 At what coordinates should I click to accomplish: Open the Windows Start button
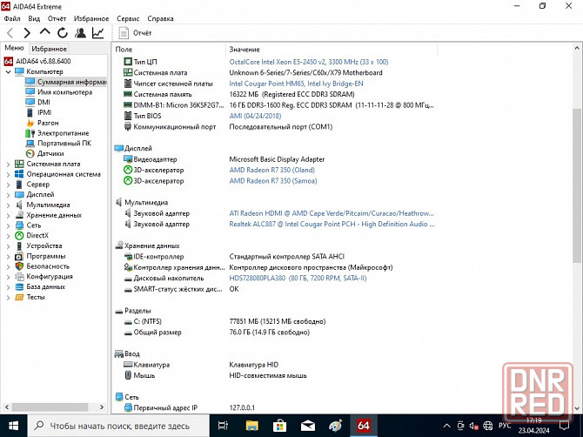[13, 426]
